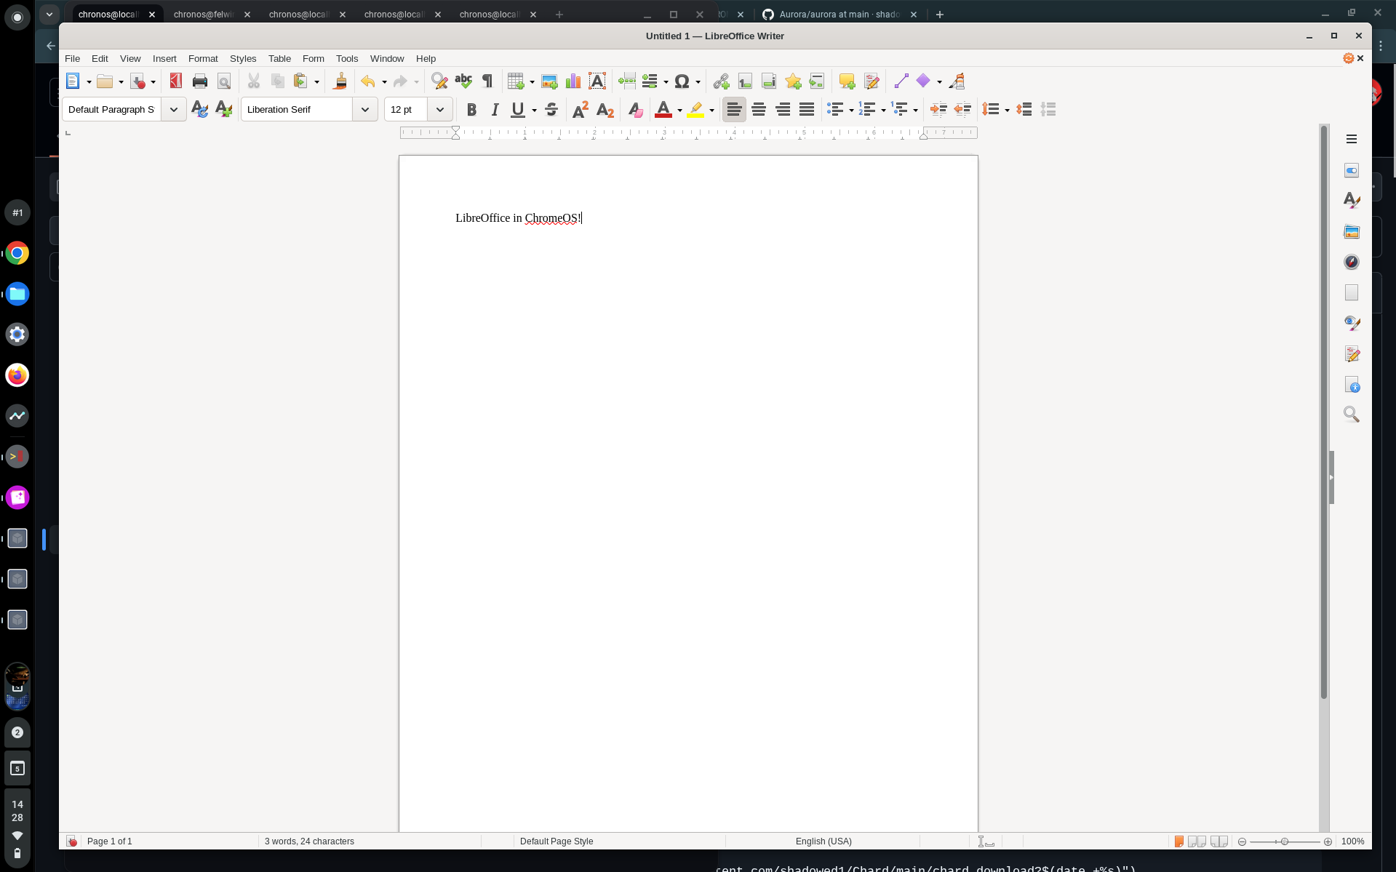Viewport: 1396px width, 872px height.
Task: Insert an image from the toolbar
Action: tap(549, 81)
